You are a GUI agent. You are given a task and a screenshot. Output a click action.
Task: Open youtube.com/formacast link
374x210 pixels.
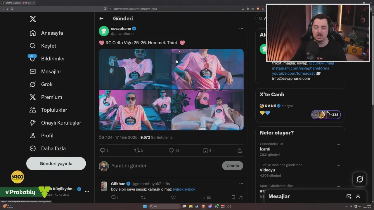point(293,73)
